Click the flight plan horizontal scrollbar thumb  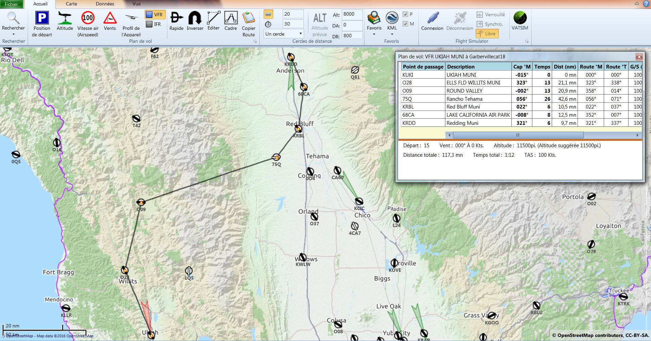point(517,135)
